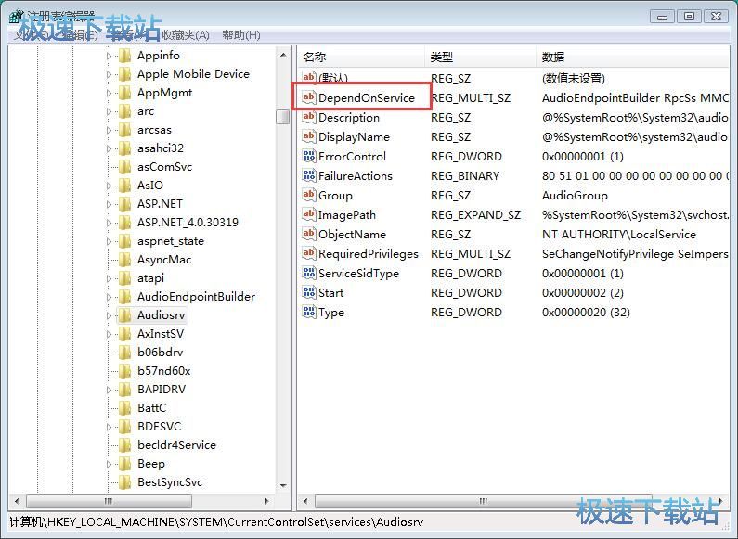Expand the BAPIDRV tree node
This screenshot has height=539, width=738.
(x=109, y=390)
